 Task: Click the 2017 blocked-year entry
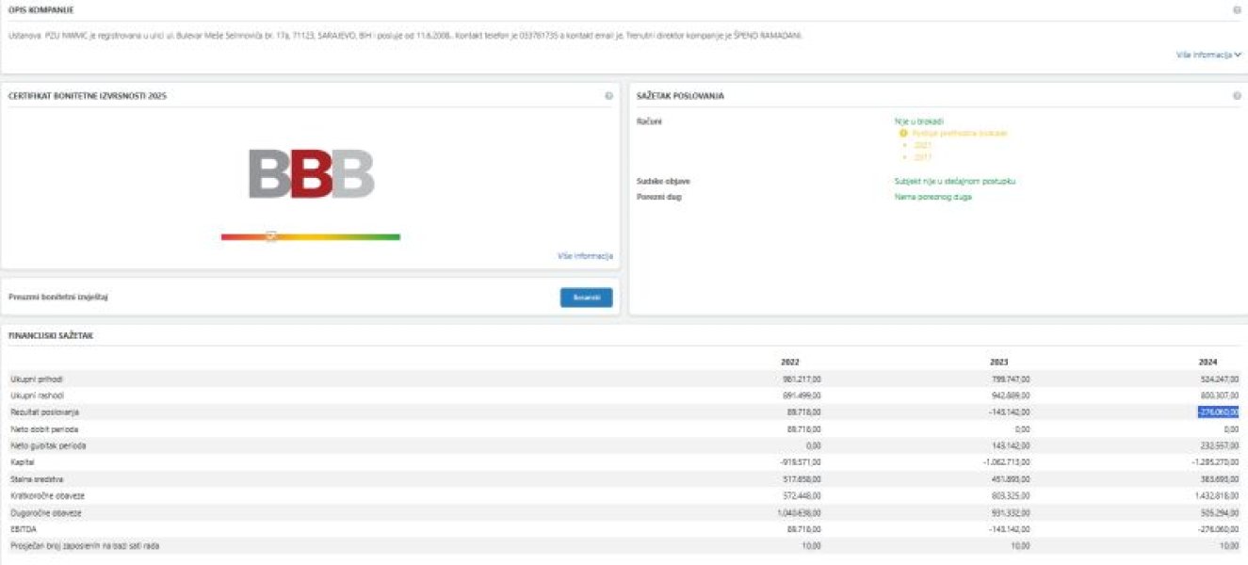922,157
